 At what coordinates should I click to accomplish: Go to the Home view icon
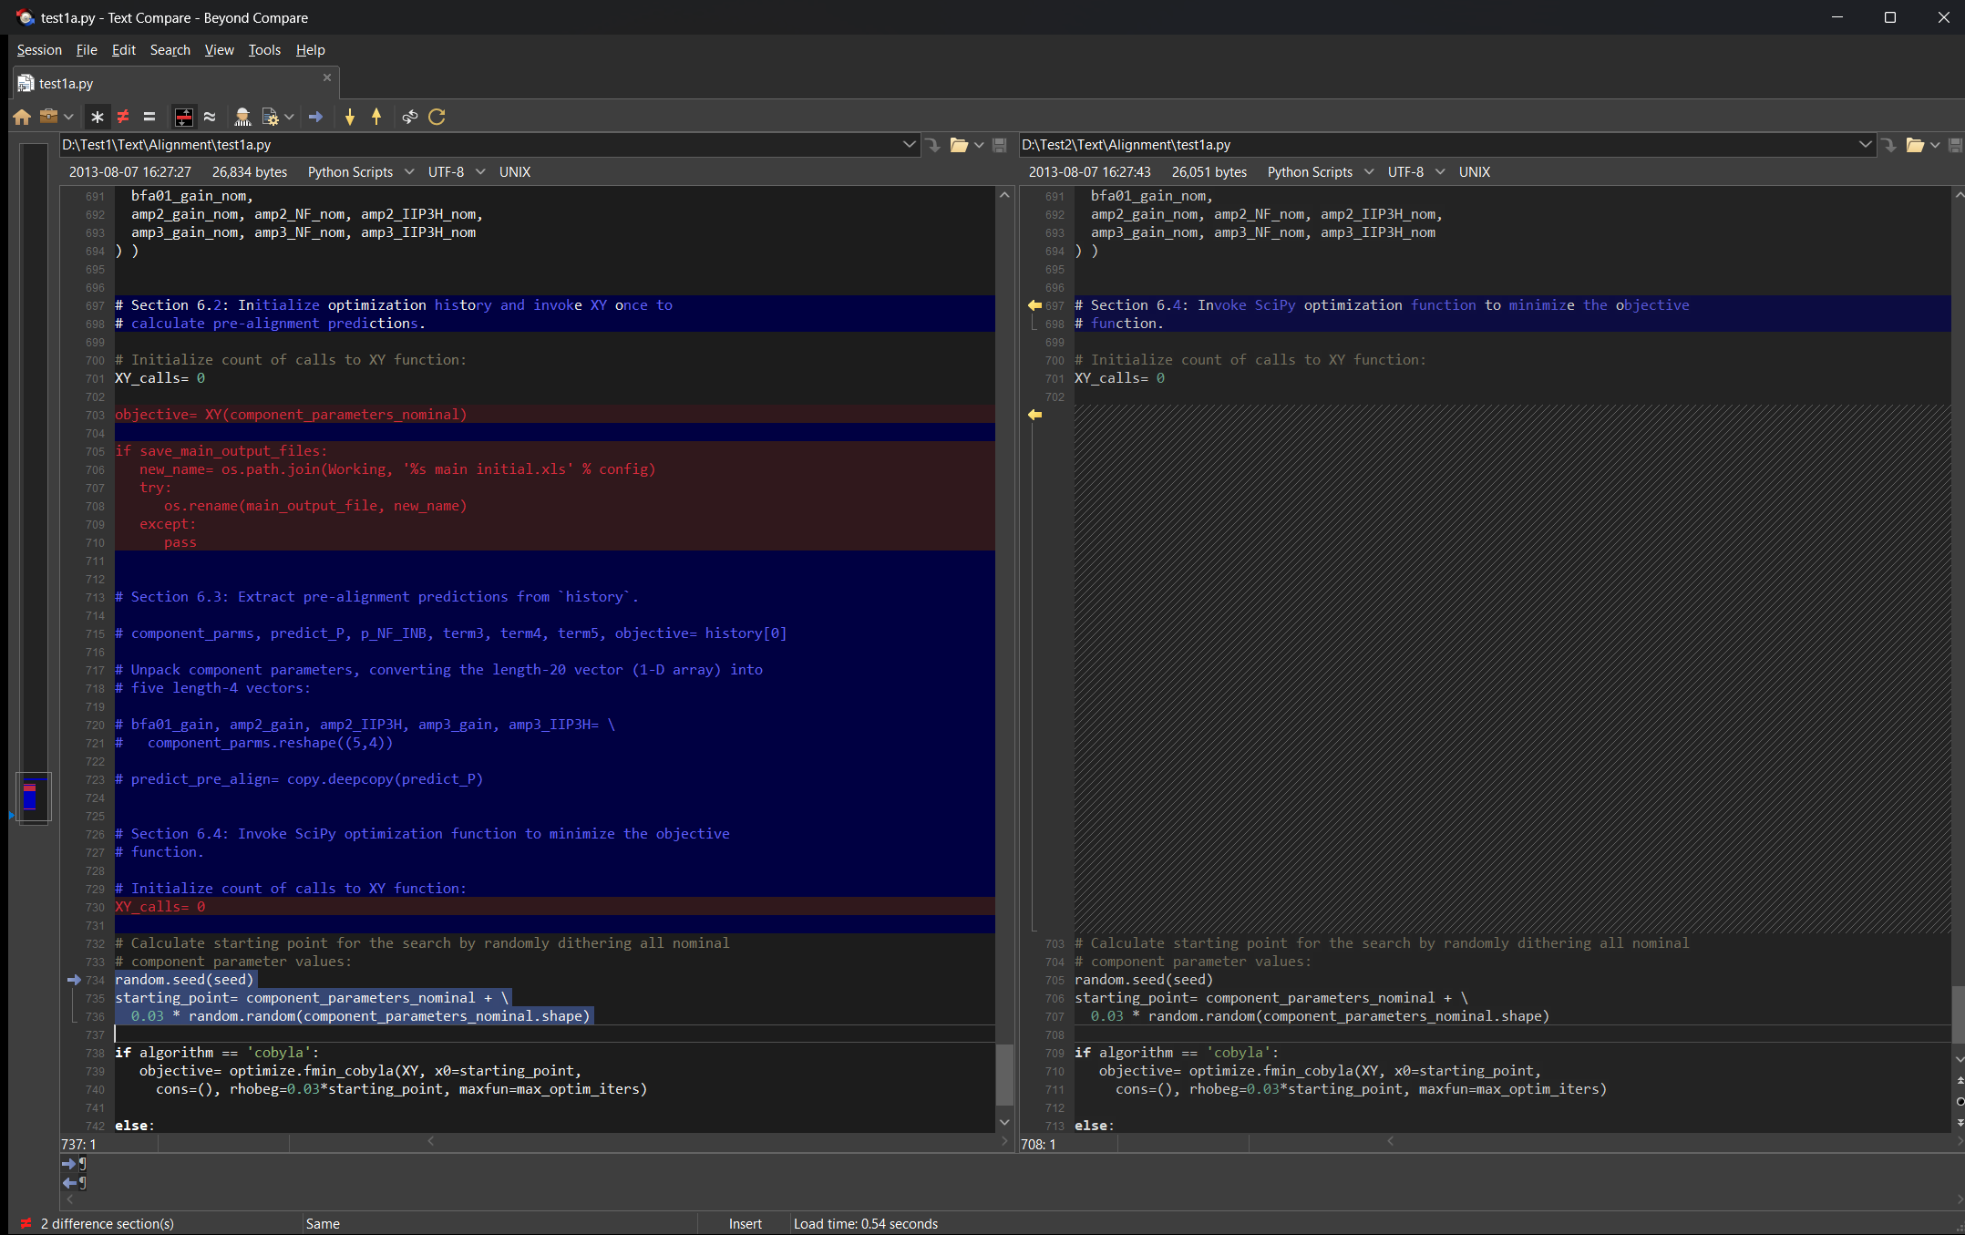pos(22,117)
